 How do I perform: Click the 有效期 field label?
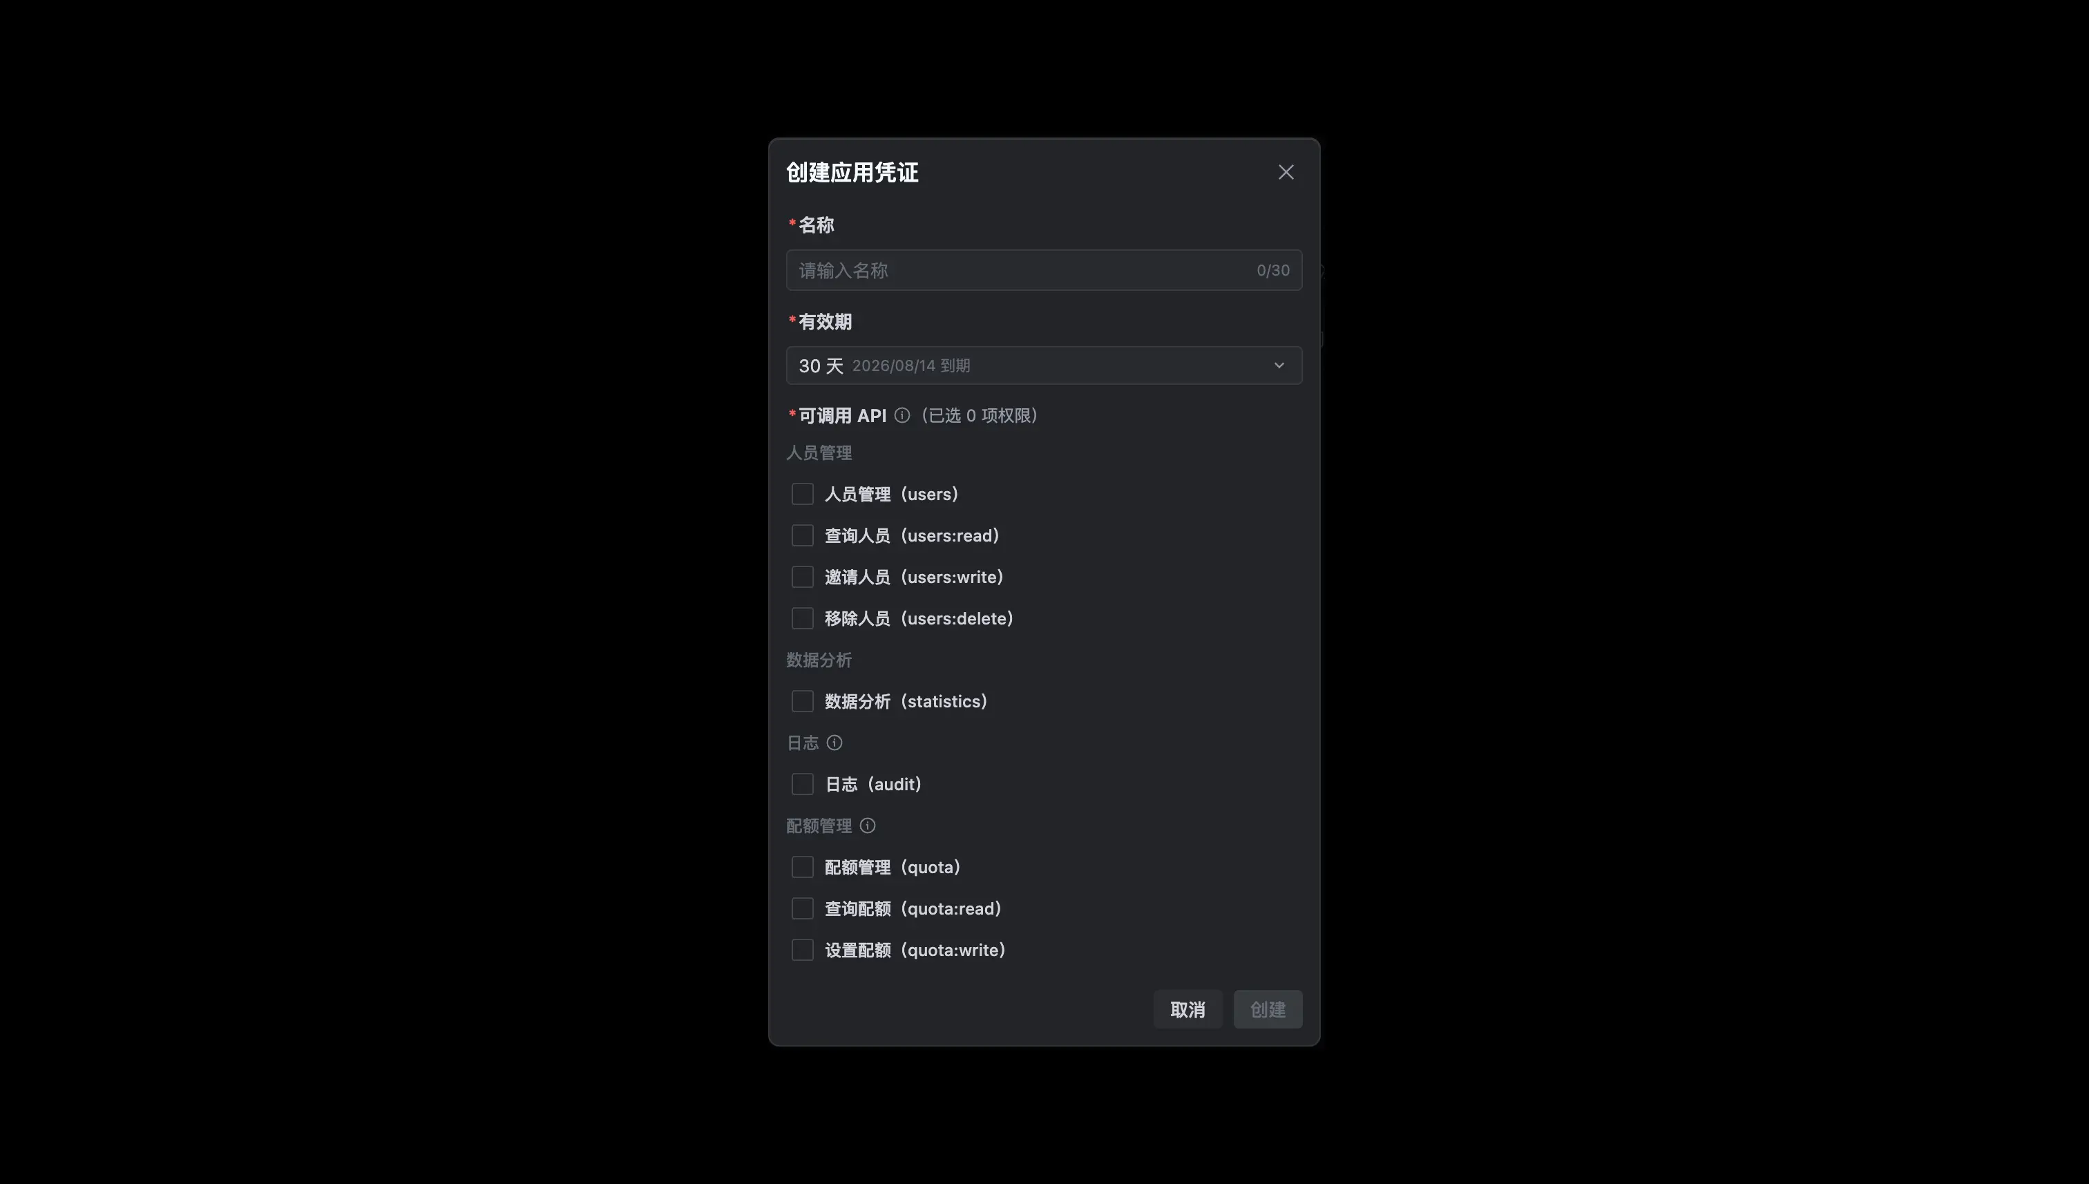click(826, 322)
